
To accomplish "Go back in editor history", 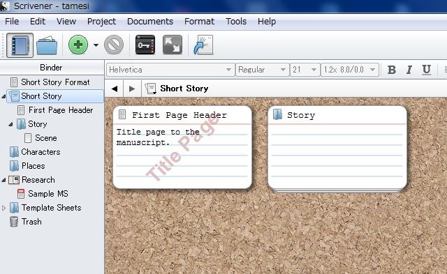I will click(x=115, y=89).
